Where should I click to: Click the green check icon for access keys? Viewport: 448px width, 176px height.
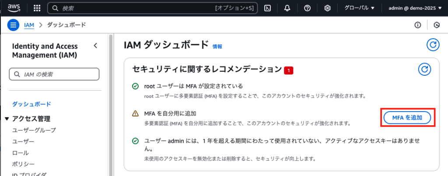(136, 141)
